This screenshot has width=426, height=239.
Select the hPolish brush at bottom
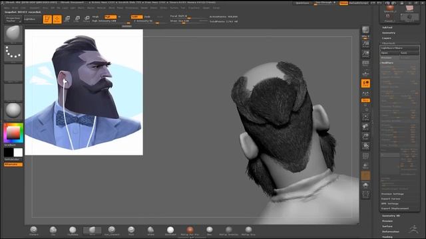point(151,230)
